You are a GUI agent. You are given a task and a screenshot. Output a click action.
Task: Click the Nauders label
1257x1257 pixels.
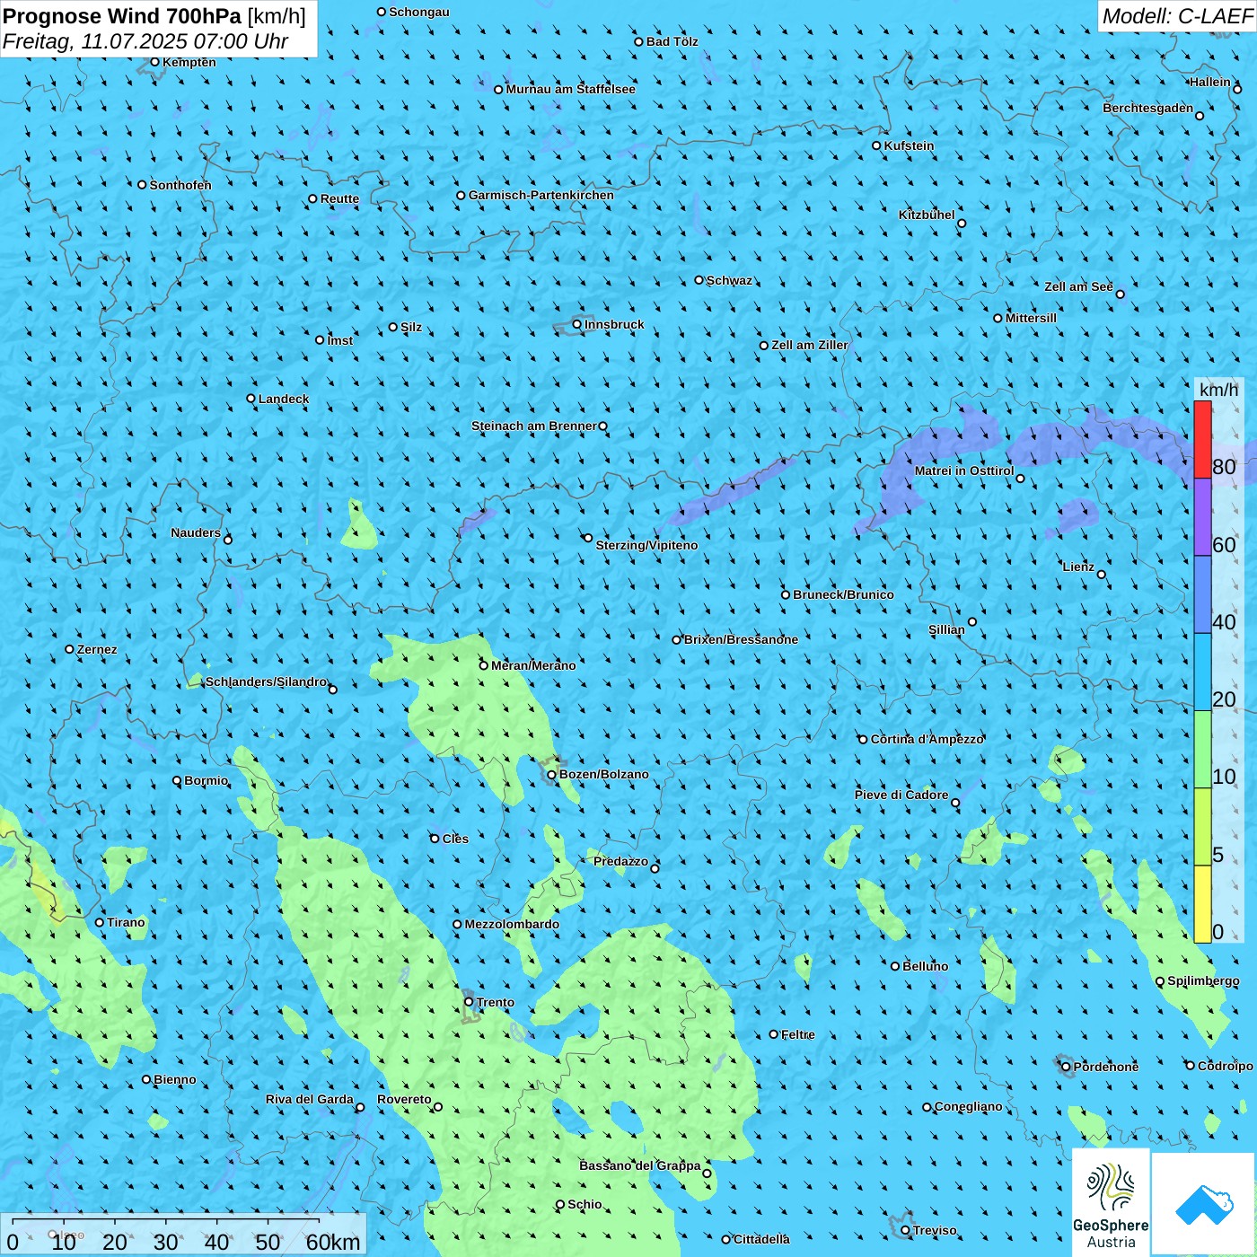[x=196, y=532]
